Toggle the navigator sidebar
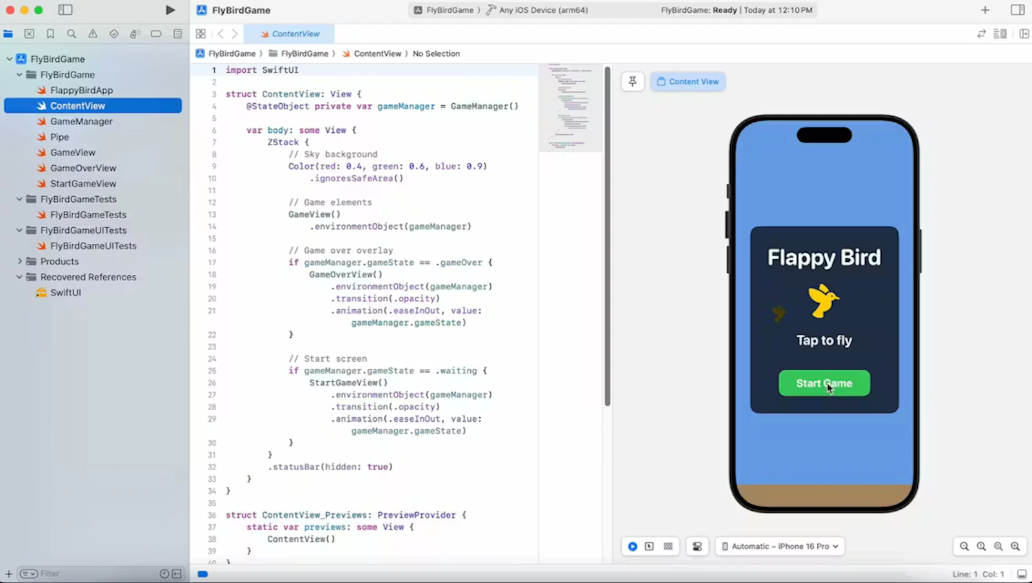The height and width of the screenshot is (583, 1032). point(65,10)
